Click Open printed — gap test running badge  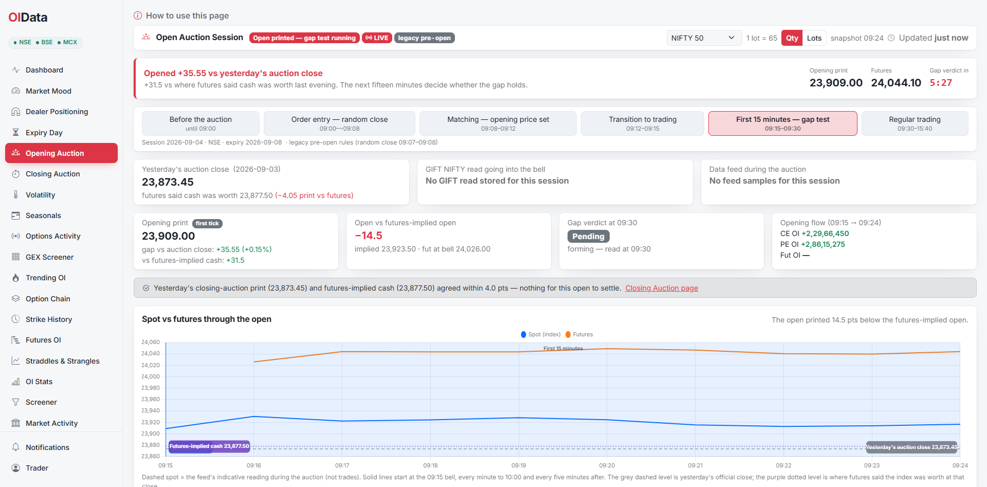coord(304,38)
